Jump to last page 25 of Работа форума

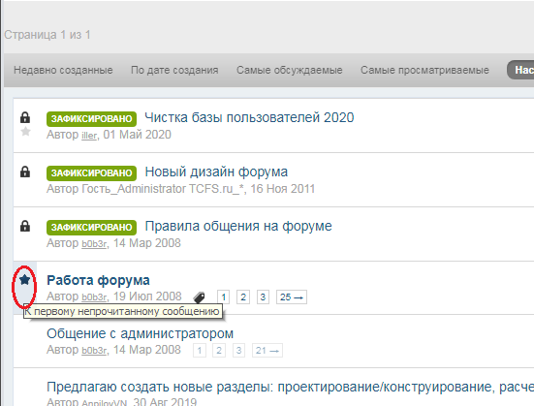coord(292,297)
